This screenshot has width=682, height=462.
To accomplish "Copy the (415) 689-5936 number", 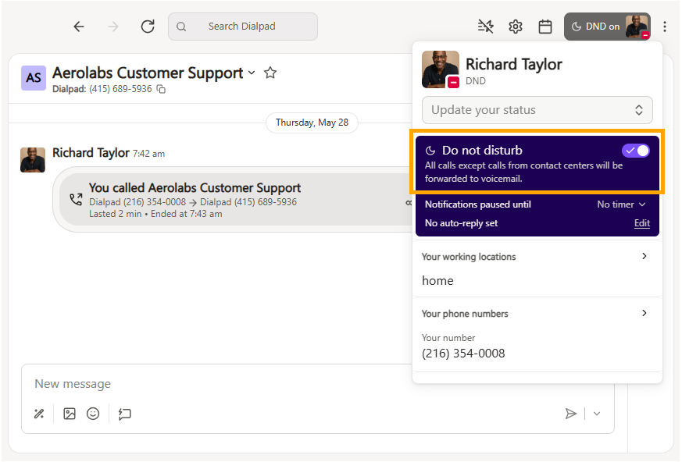I will [x=162, y=89].
